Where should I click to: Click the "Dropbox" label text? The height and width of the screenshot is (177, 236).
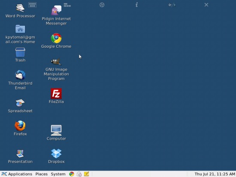[x=56, y=162]
